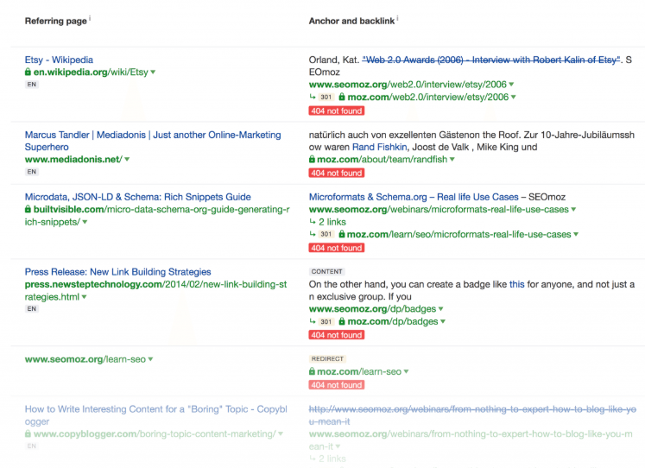Click the www.mediadonis.net/ URL
645x468 pixels.
[73, 159]
